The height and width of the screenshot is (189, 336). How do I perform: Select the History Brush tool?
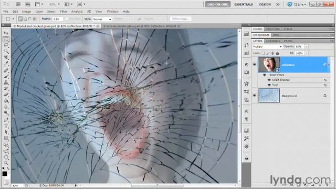tap(6, 89)
